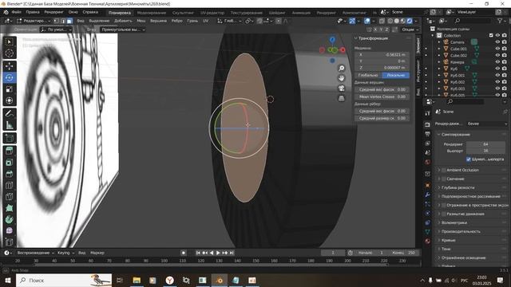Click the viewport zoom magnifier icon
511x287 pixels.
pos(341,68)
